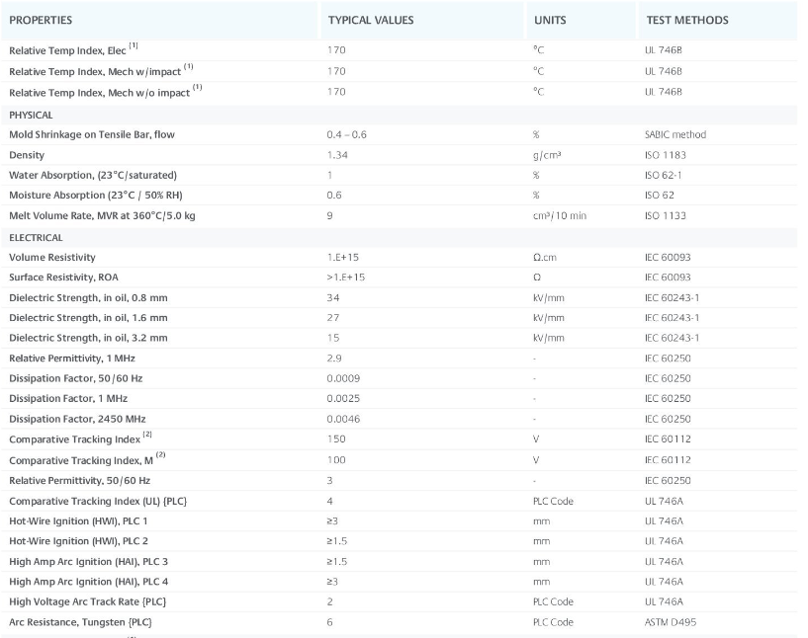Click the Surface Resistivity, ROA label
This screenshot has width=808, height=638.
coord(65,278)
